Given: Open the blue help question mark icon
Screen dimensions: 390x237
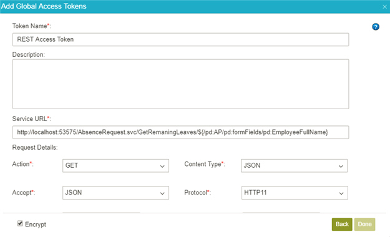Looking at the screenshot, I should [376, 27].
